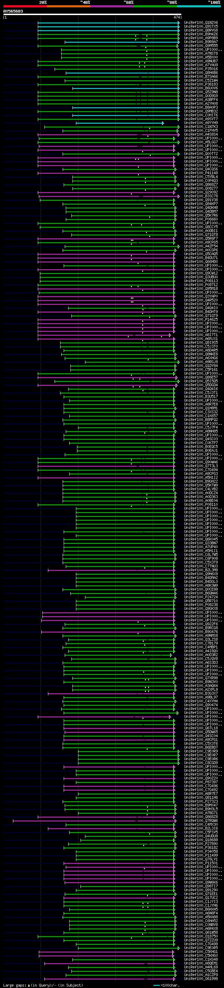Select the UniRef100_Q08277 label
224x988 pixels.
click(x=201, y=188)
